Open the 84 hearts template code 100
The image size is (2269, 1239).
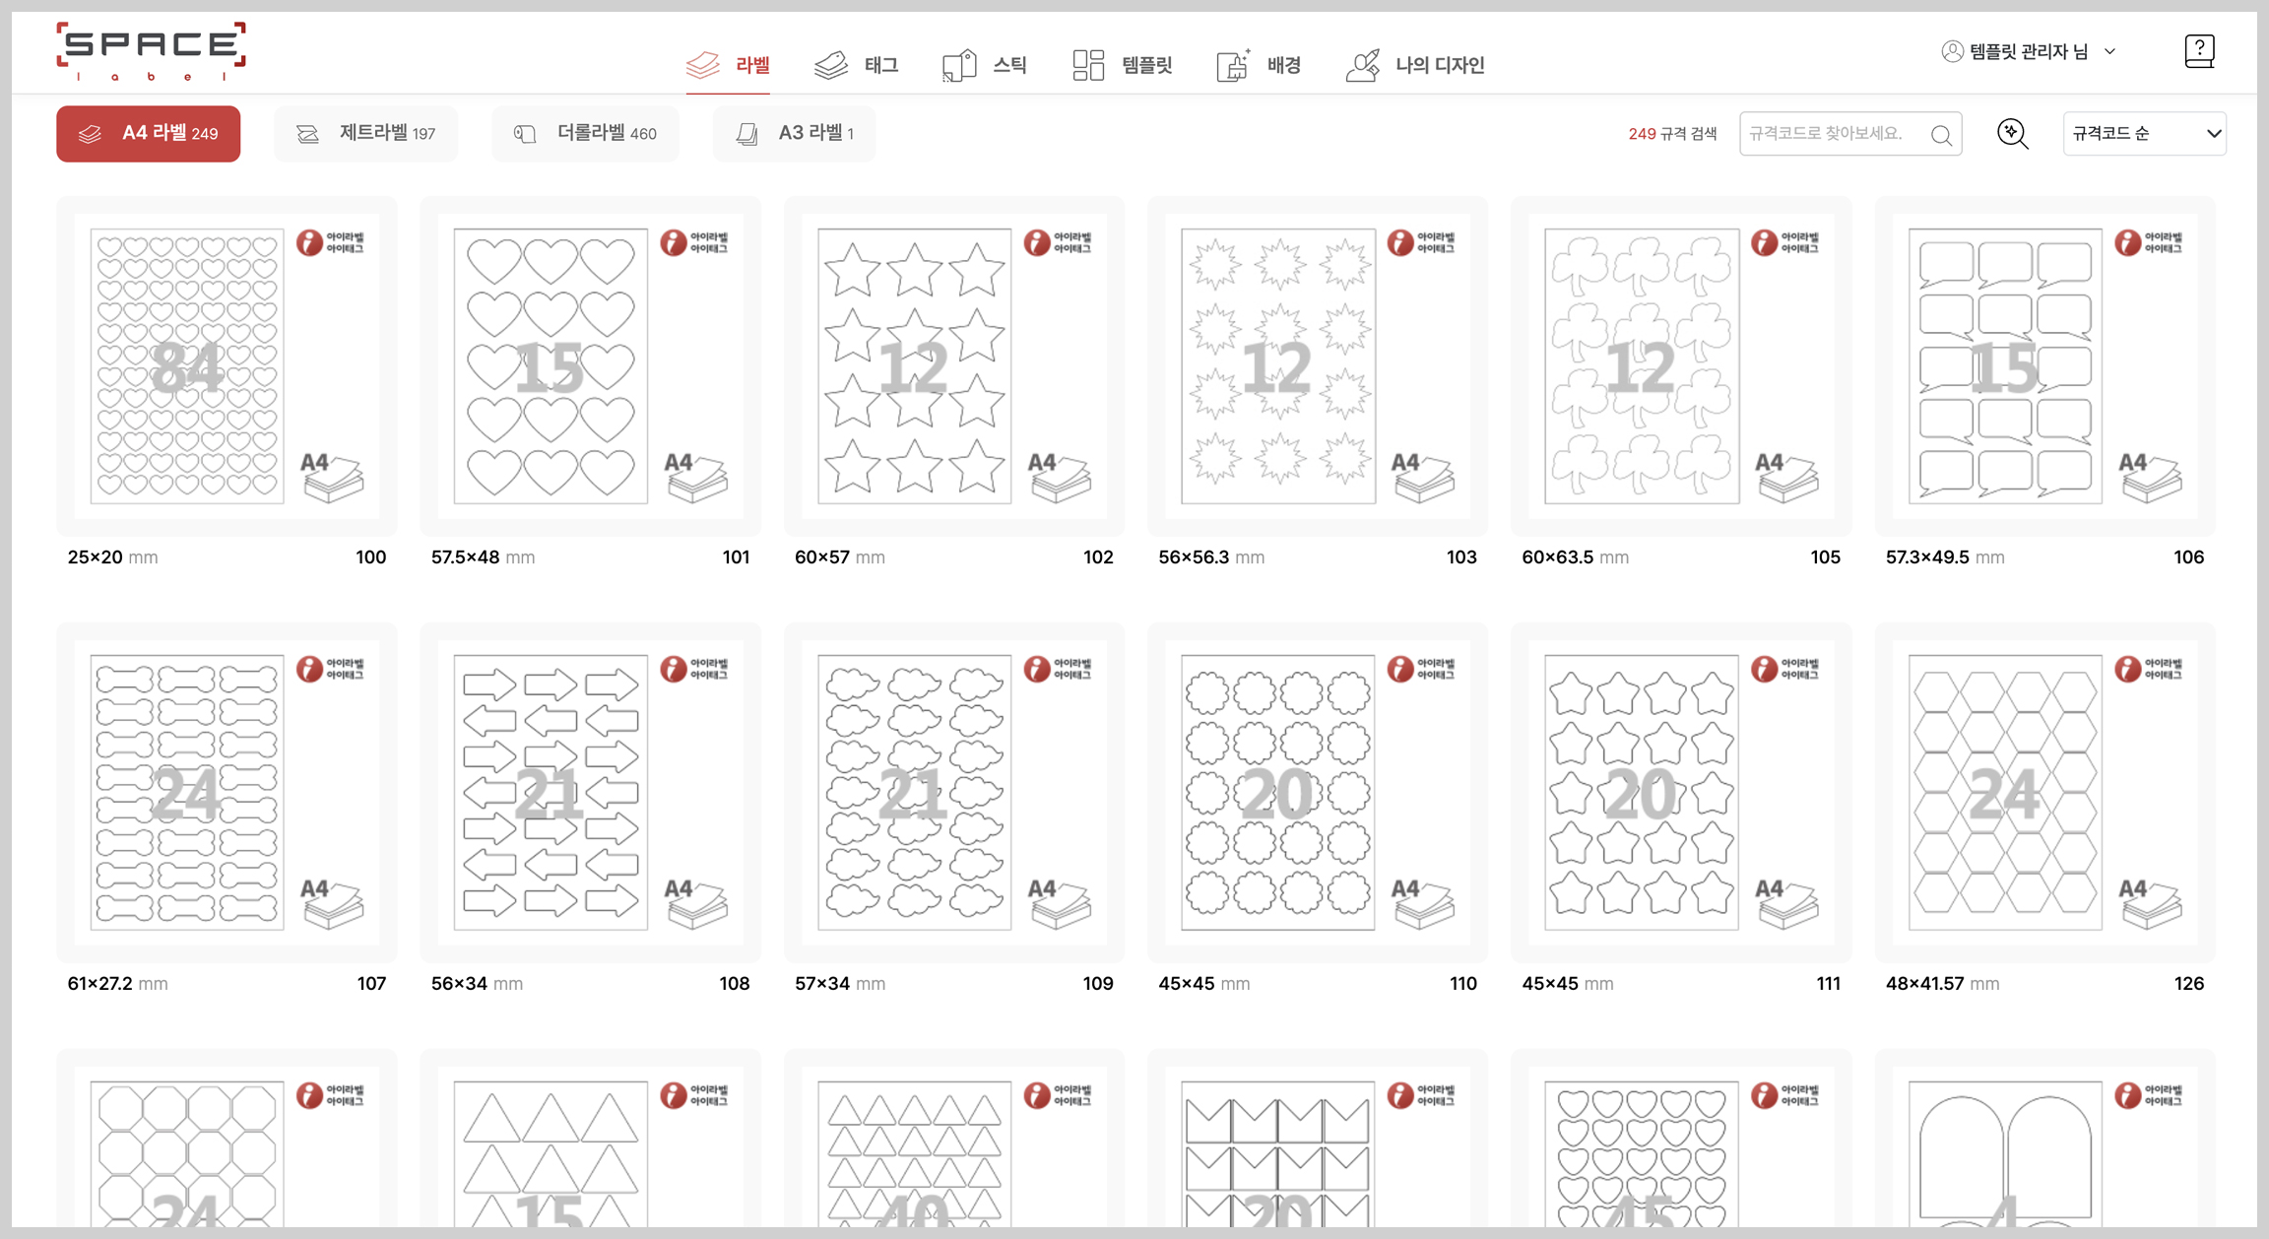point(227,366)
